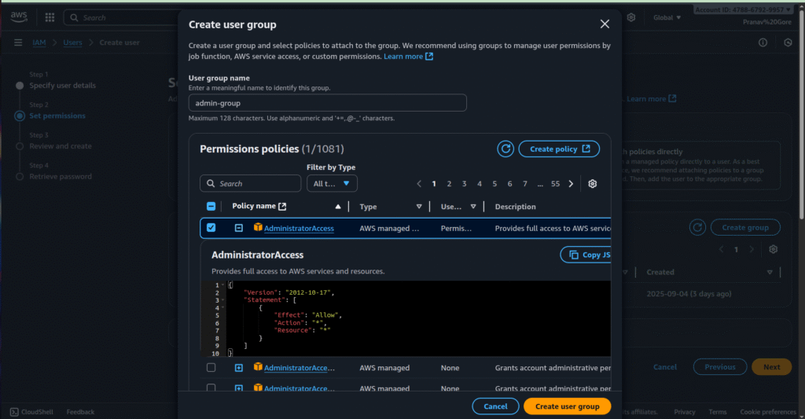Jump to page 55 of policies
This screenshot has width=805, height=419.
555,183
